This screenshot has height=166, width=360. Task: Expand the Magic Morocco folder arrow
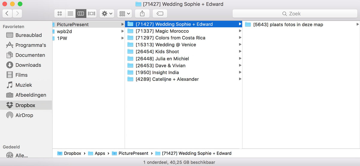240,31
